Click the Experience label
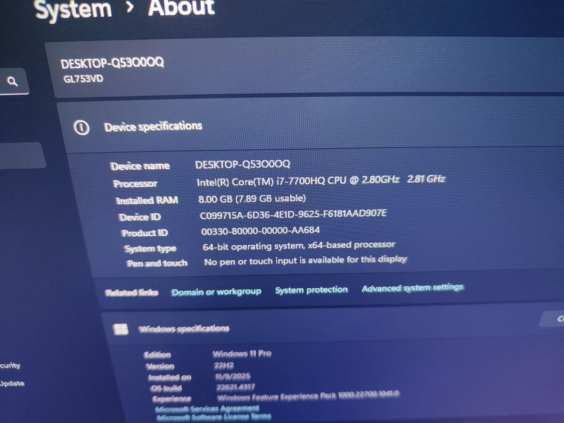The width and height of the screenshot is (564, 423). [x=172, y=399]
